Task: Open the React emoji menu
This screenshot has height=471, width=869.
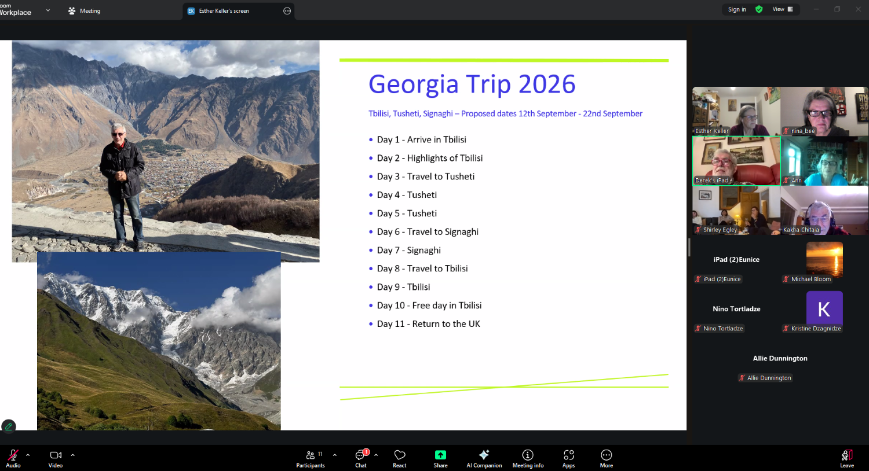Action: (x=399, y=458)
